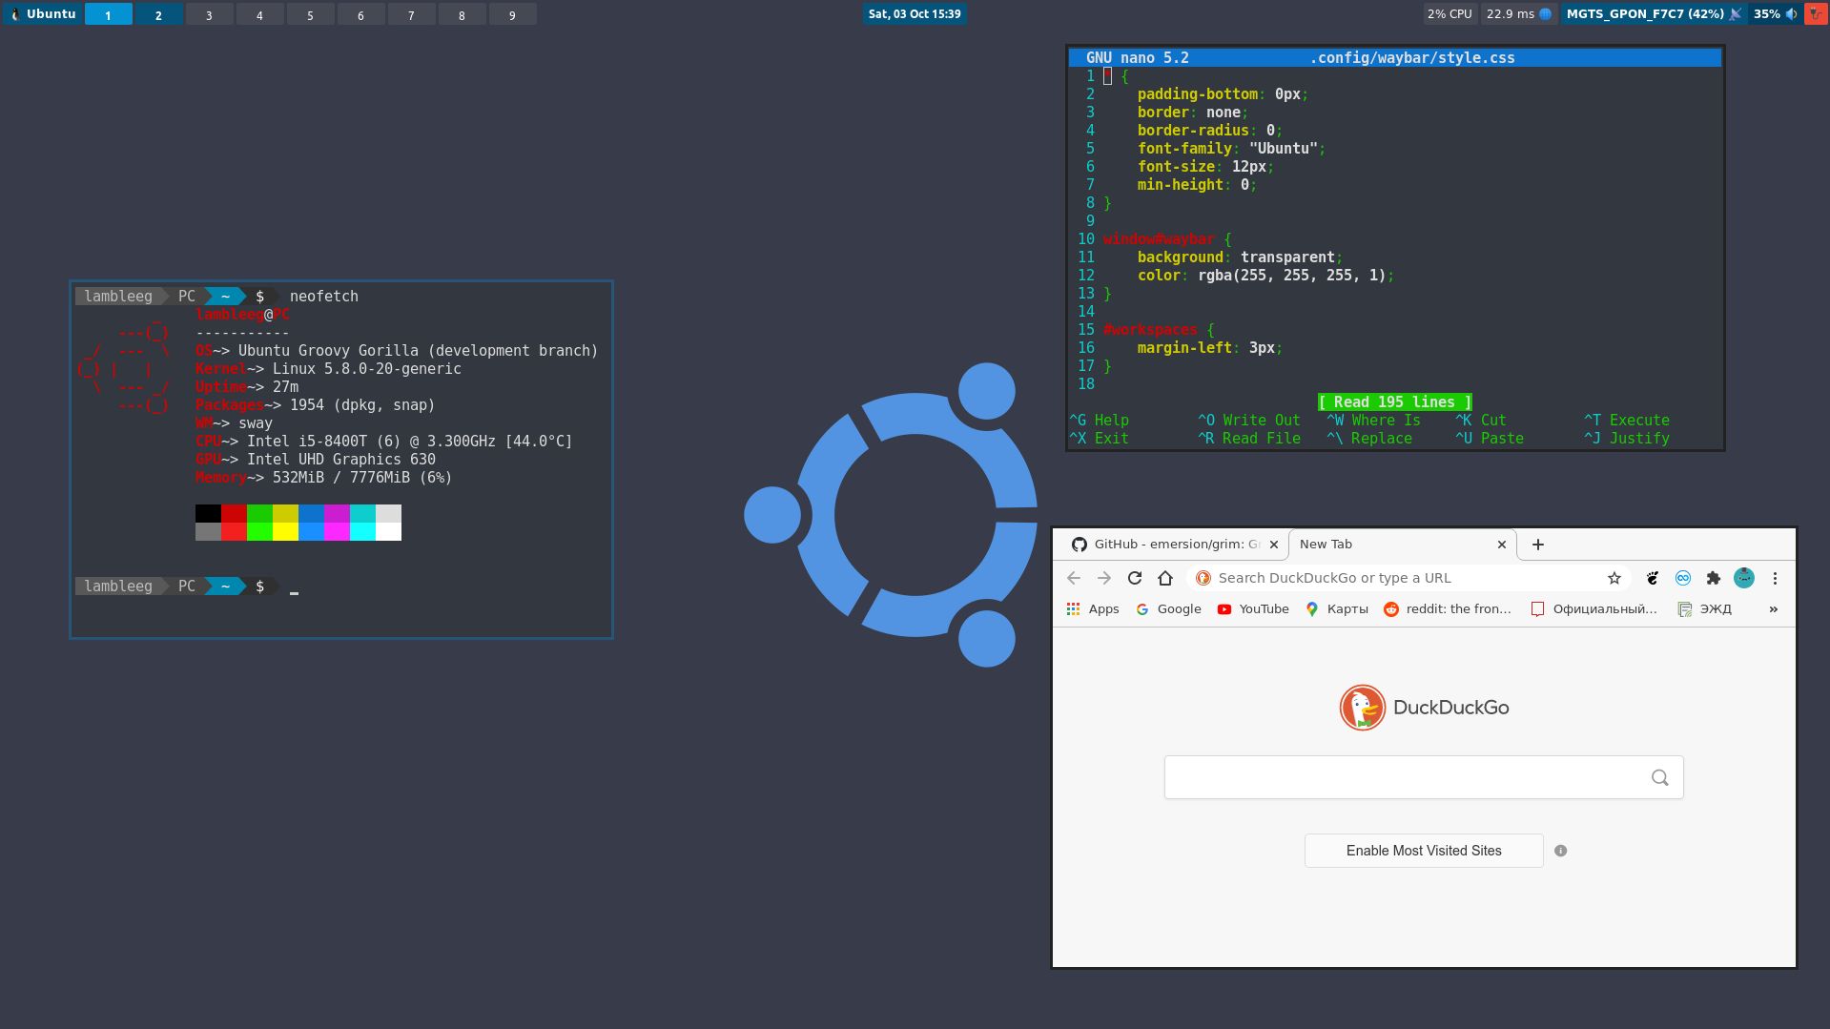Open the Google bookmark link

[1168, 608]
